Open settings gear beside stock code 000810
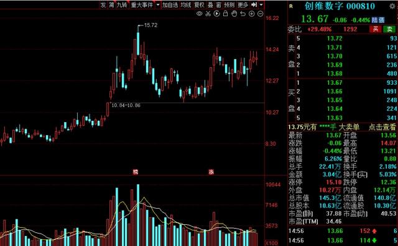The width and height of the screenshot is (398, 246). click(x=392, y=6)
